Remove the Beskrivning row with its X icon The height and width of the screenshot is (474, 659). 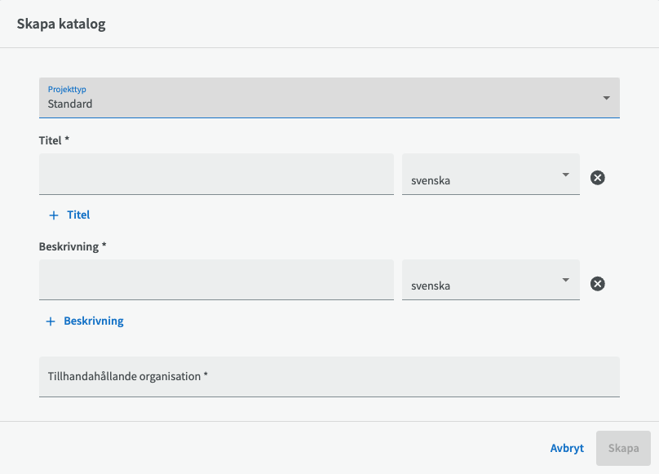coord(597,284)
